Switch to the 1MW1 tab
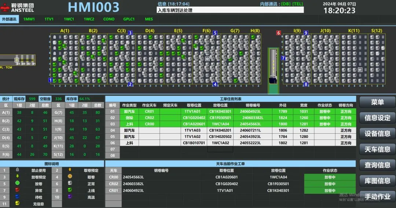This screenshot has width=396, height=208. [x=29, y=19]
